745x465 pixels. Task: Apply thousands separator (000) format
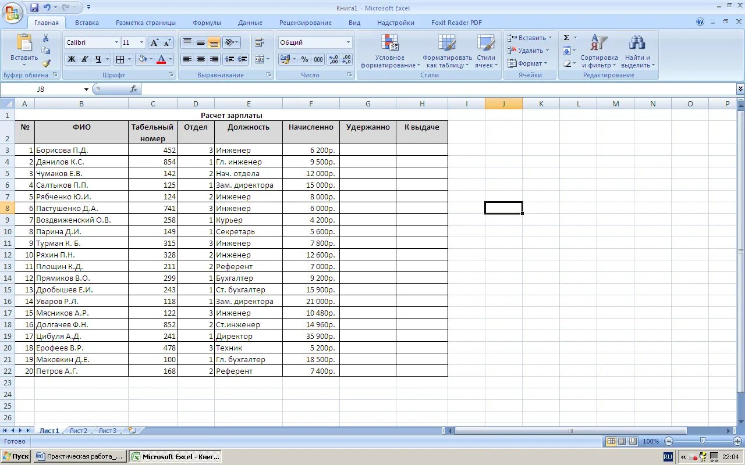[318, 59]
